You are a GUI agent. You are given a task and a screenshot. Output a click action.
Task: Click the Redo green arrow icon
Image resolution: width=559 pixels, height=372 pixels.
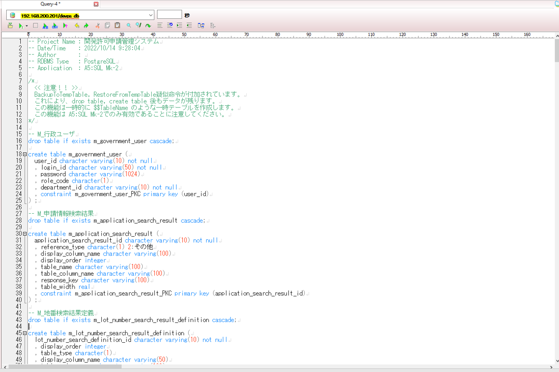click(86, 26)
